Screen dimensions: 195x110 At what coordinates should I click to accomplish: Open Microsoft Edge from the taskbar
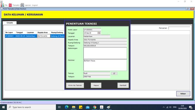pyautogui.click(x=67, y=107)
